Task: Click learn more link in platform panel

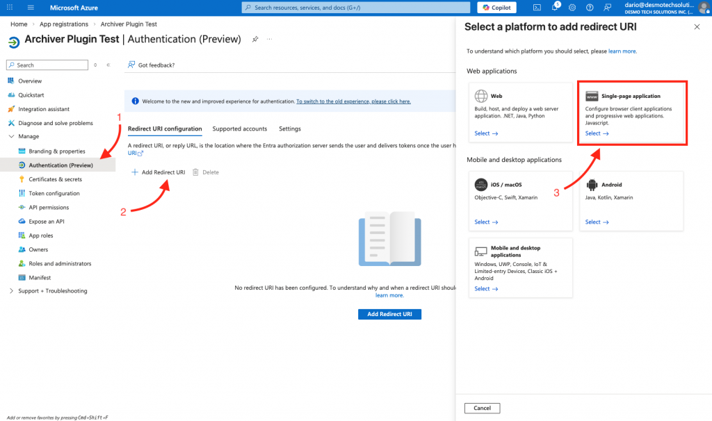Action: coord(622,51)
